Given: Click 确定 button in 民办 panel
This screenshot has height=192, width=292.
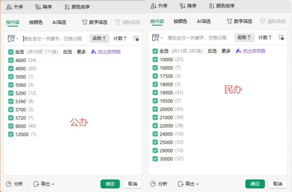Looking at the screenshot, I should 255,184.
